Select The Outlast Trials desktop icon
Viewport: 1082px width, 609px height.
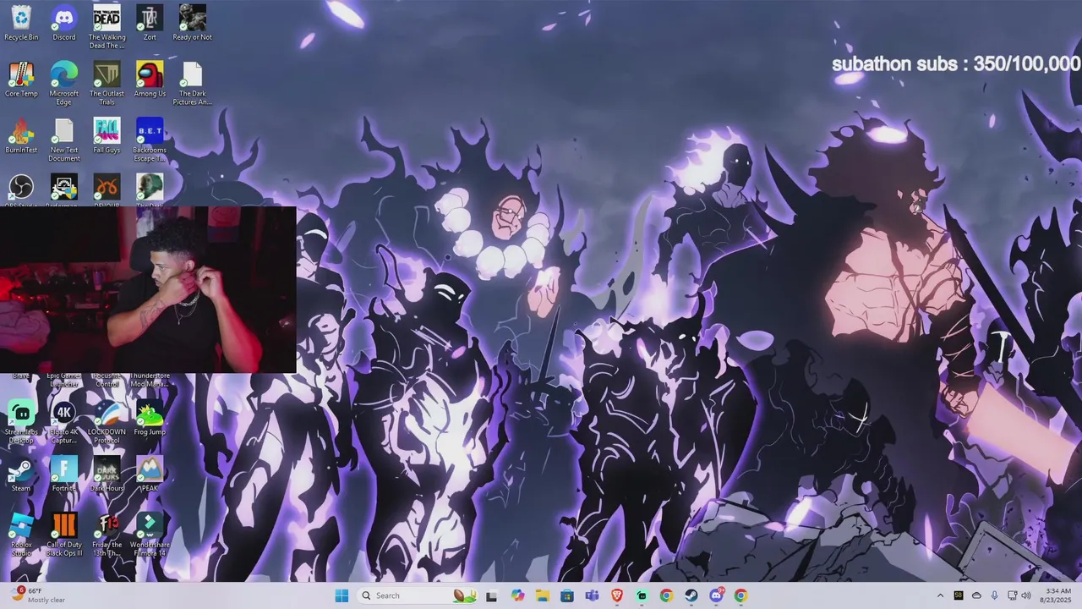pyautogui.click(x=107, y=84)
